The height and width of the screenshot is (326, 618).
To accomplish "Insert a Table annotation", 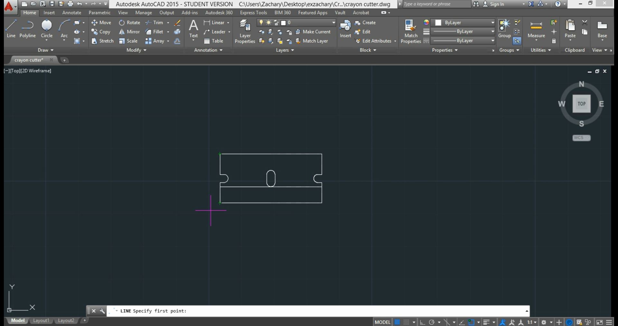I will coord(213,41).
